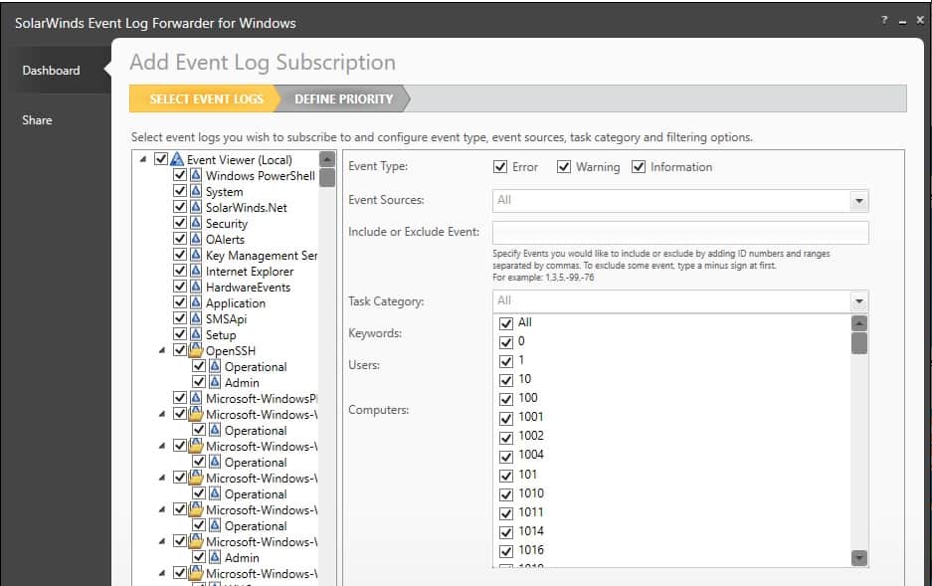Click task category value 1002

tap(531, 436)
